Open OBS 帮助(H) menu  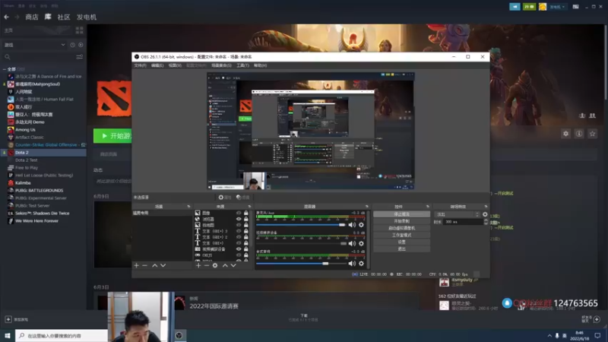[x=260, y=65]
